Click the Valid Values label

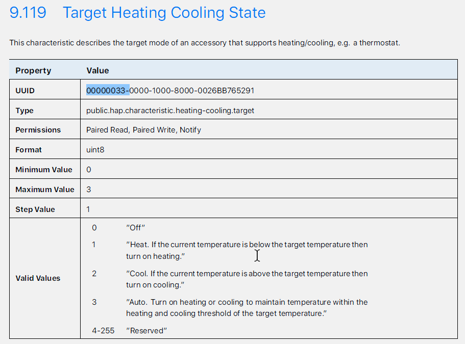pos(38,278)
